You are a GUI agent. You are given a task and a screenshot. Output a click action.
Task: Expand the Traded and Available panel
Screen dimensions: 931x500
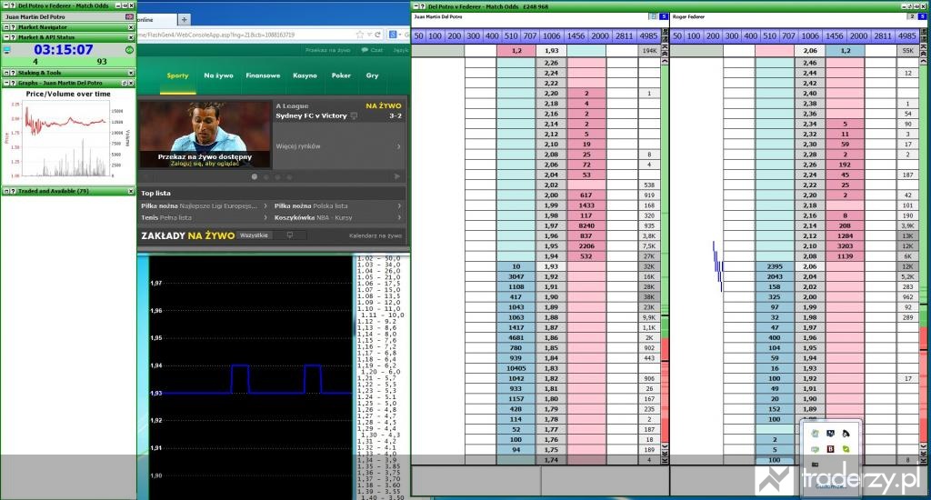coord(6,191)
